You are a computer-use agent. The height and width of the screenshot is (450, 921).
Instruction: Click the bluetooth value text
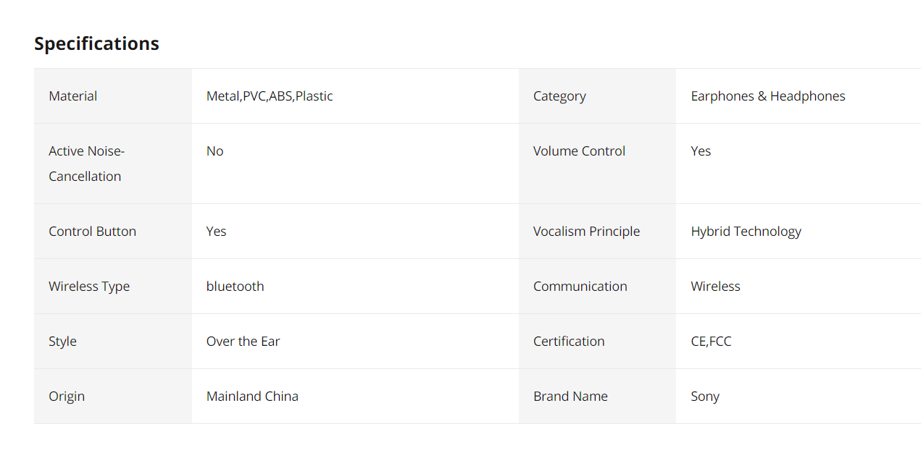coord(235,286)
